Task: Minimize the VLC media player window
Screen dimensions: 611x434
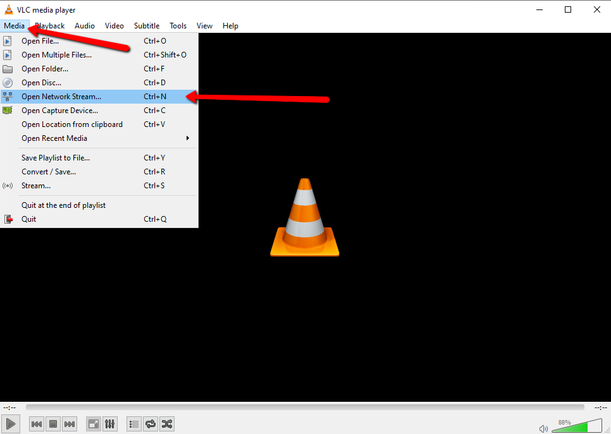Action: (540, 9)
